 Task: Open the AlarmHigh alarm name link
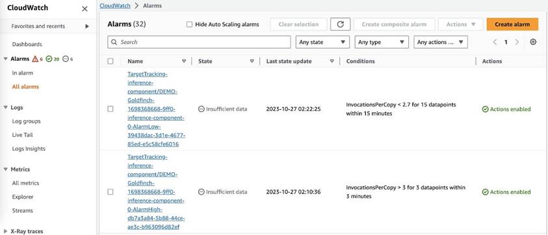click(x=156, y=192)
